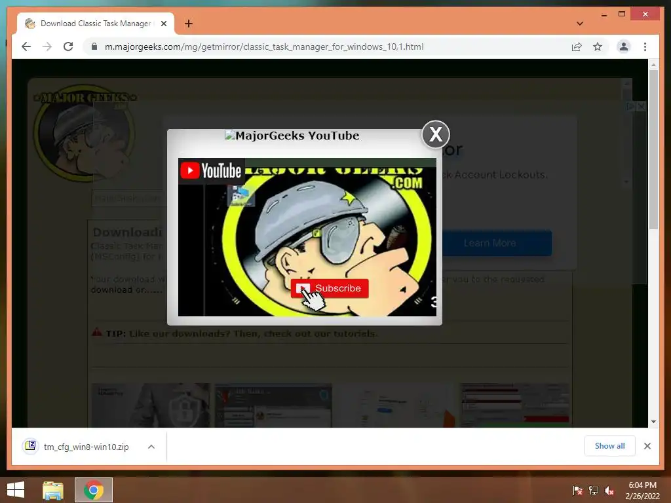The width and height of the screenshot is (671, 503).
Task: Click the red Subscribe button in popup
Action: click(x=330, y=288)
